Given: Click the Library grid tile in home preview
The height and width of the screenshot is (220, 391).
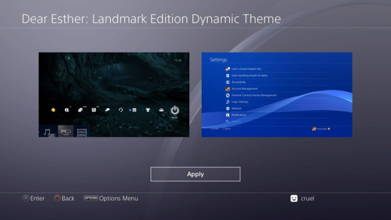Looking at the screenshot, I should coord(82,131).
